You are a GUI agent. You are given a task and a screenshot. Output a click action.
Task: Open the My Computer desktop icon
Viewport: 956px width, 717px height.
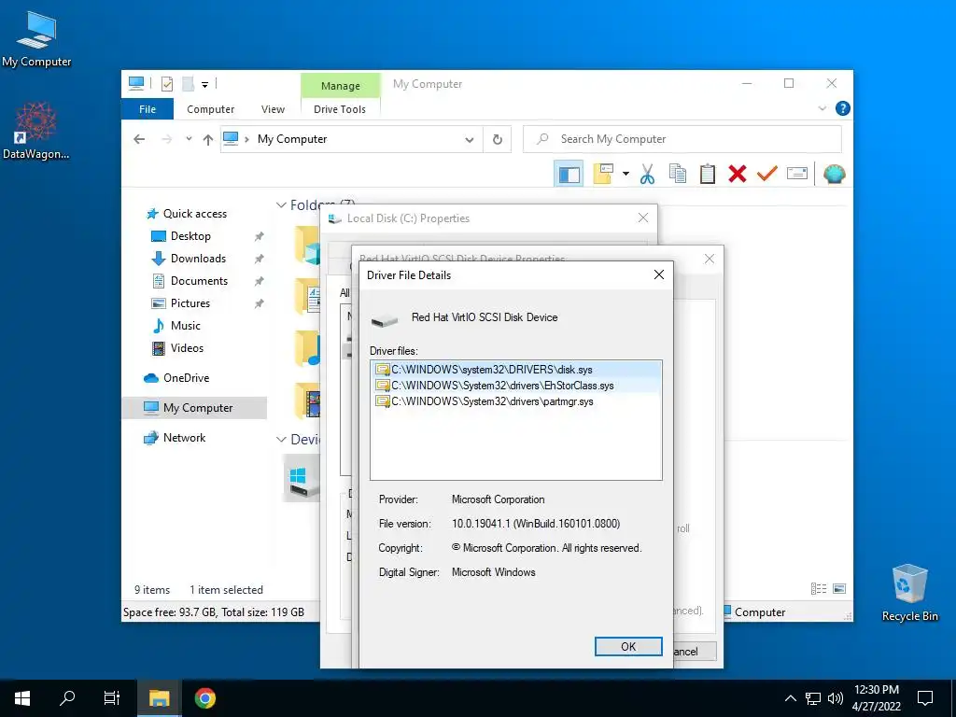(x=36, y=38)
